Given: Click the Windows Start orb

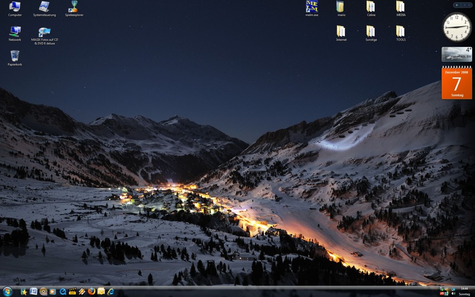Looking at the screenshot, I should [7, 291].
